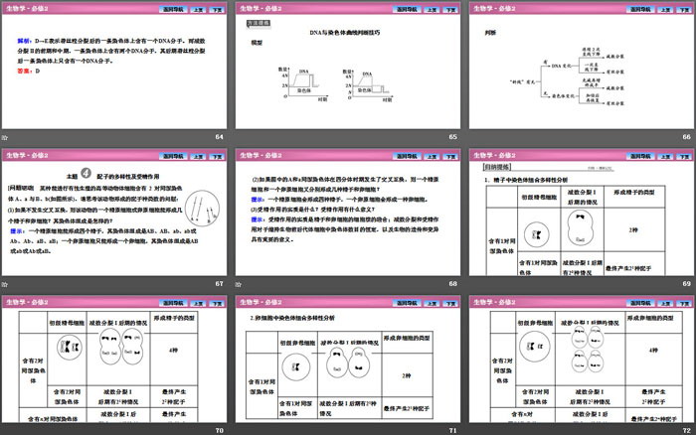Viewport: 696px width, 435px height.
Task: Click 下页 button on slide 69
Action: [684, 156]
